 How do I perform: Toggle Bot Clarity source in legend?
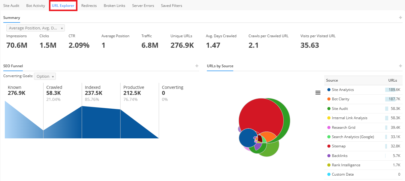(340, 99)
